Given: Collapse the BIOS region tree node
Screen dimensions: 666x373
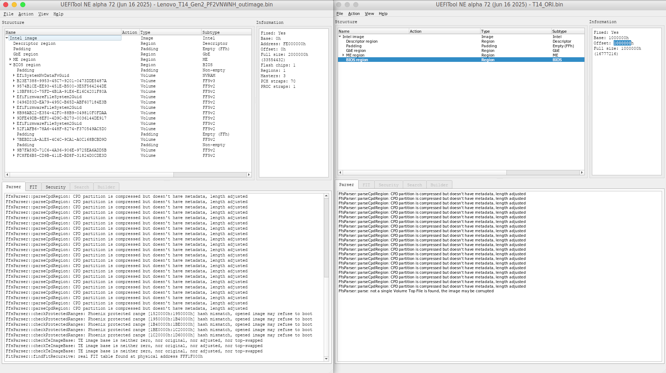Looking at the screenshot, I should click(10, 65).
